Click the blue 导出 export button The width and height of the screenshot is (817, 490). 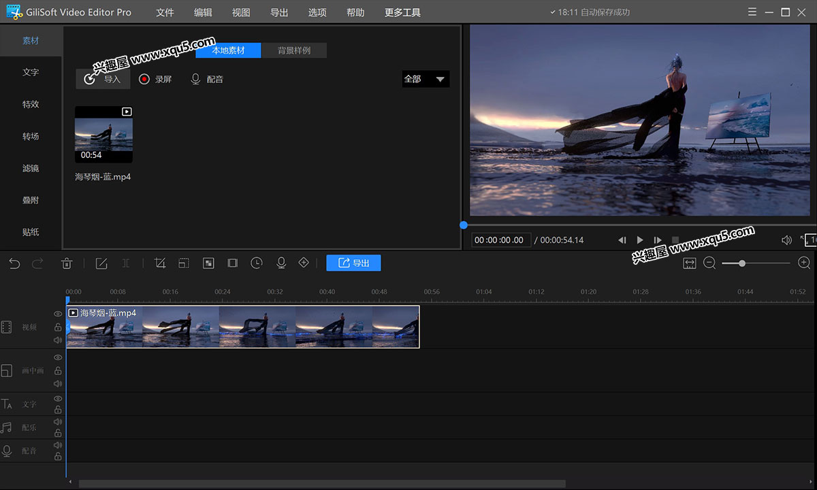click(353, 263)
